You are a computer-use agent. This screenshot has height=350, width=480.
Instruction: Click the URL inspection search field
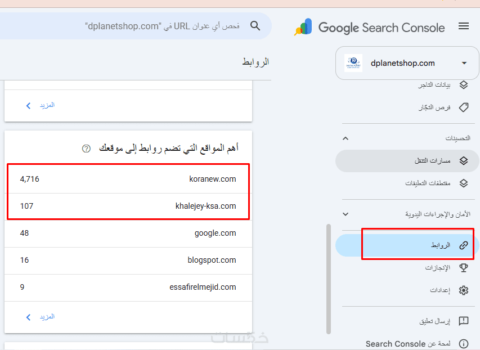click(x=134, y=26)
